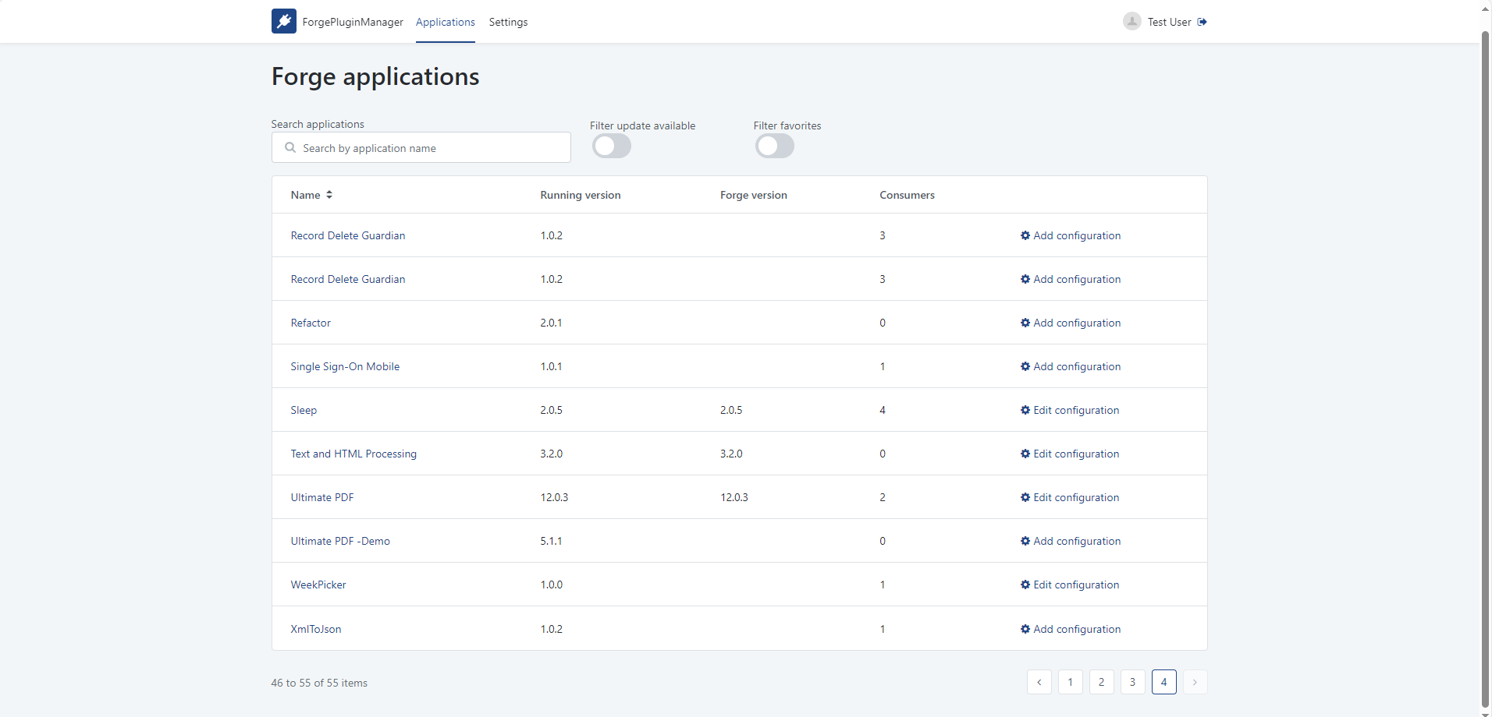Jump to page 2 in pagination
The height and width of the screenshot is (717, 1492).
[1102, 682]
